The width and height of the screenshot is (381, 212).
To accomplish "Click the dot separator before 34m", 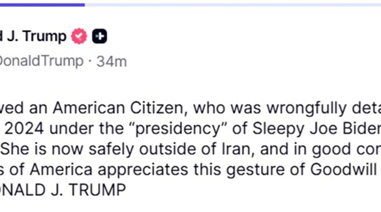I will click(x=90, y=61).
